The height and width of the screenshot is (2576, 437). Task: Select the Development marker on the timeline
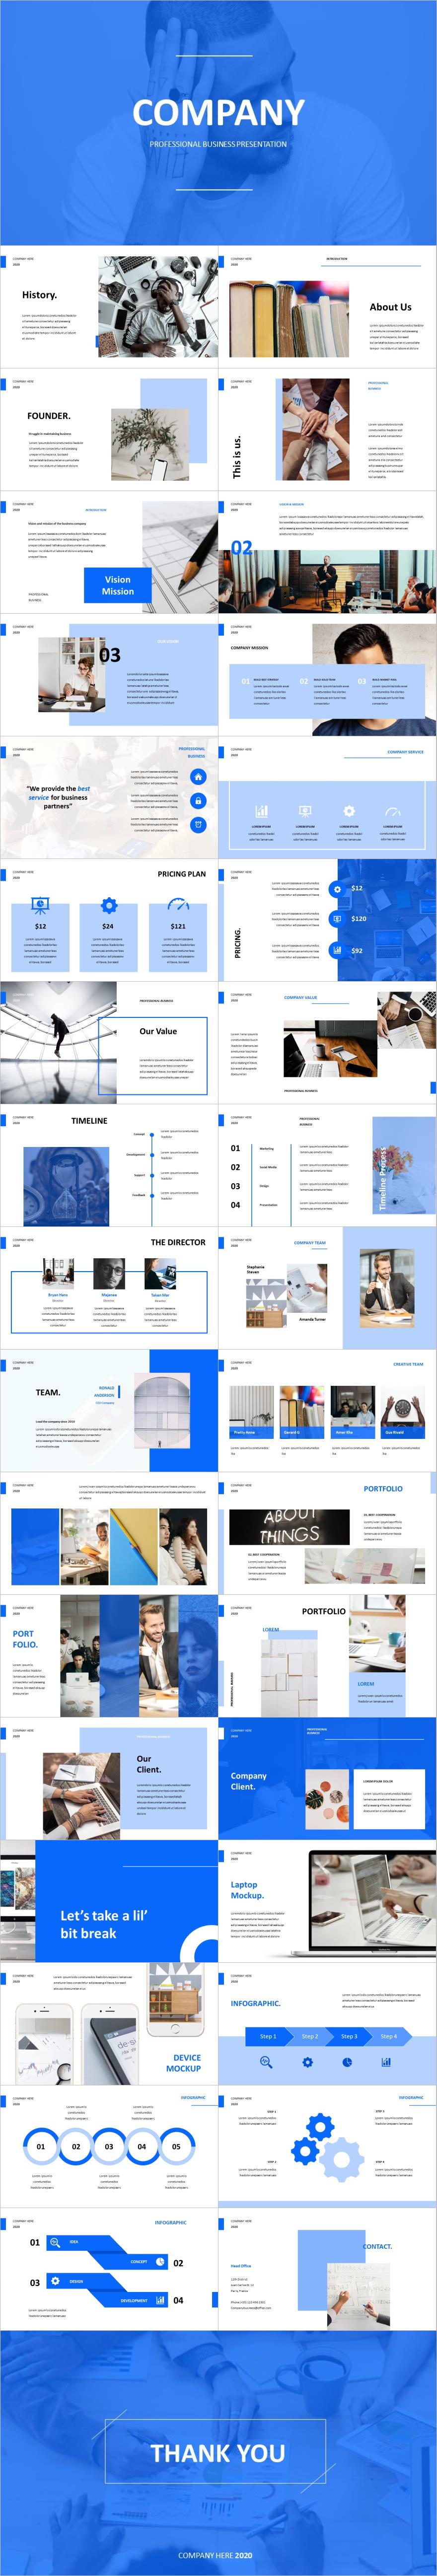[x=151, y=1154]
